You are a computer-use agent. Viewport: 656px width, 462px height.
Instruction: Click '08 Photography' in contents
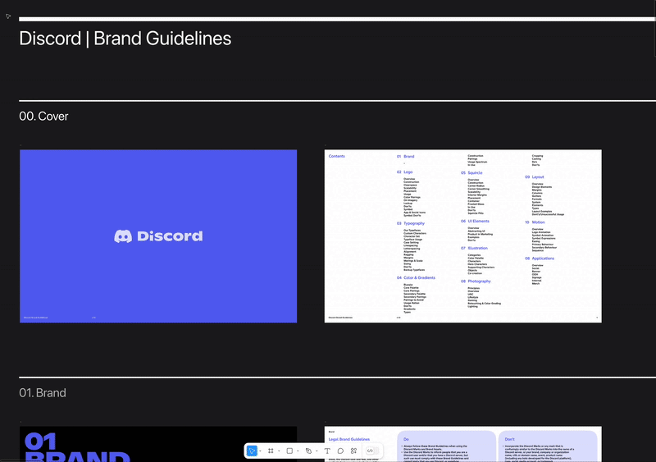point(476,281)
